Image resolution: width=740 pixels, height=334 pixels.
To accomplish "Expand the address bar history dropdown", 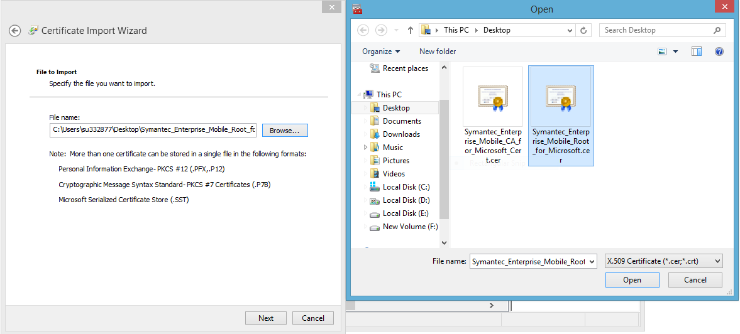I will (570, 30).
